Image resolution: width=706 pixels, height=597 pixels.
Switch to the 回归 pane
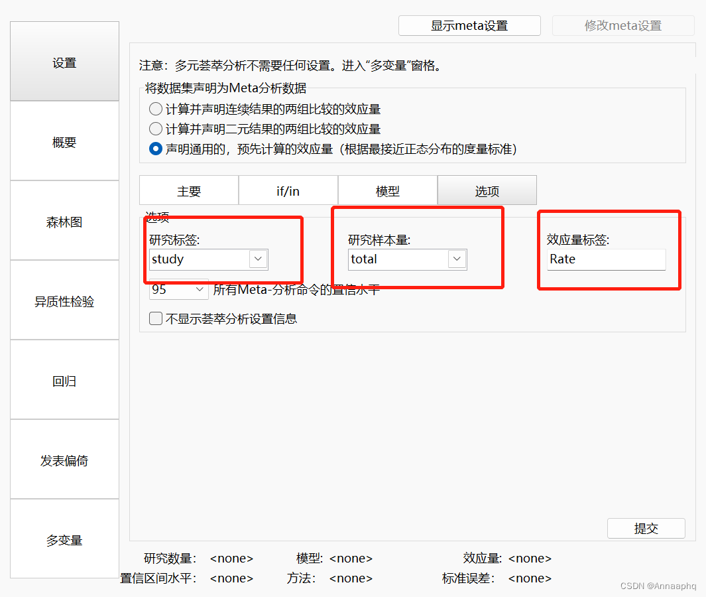pyautogui.click(x=64, y=380)
